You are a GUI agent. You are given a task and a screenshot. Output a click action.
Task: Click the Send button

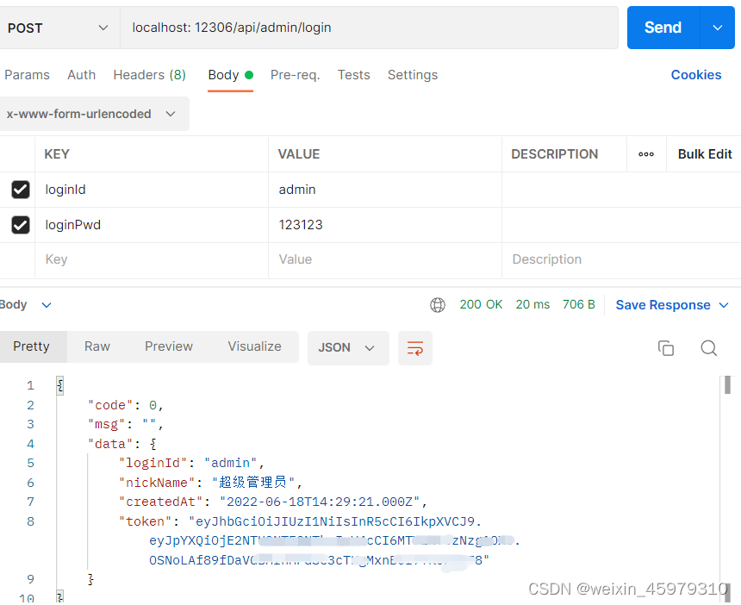[663, 28]
